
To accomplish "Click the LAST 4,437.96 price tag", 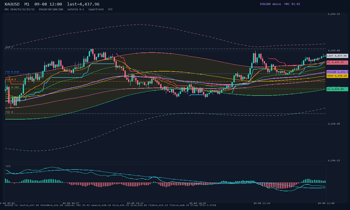I will coord(337,56).
